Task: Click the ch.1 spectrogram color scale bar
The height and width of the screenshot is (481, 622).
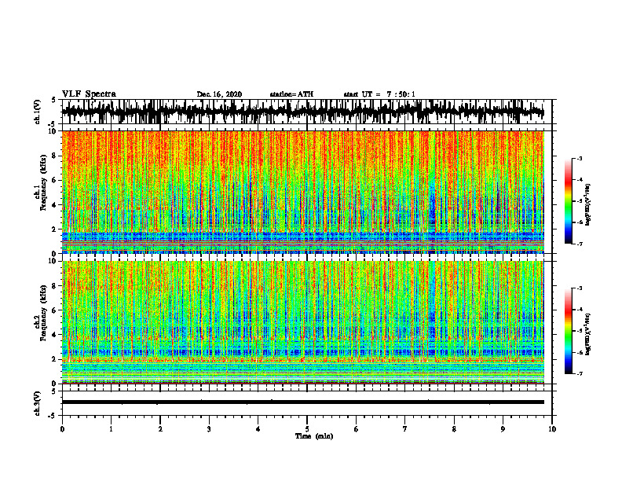Action: (569, 201)
